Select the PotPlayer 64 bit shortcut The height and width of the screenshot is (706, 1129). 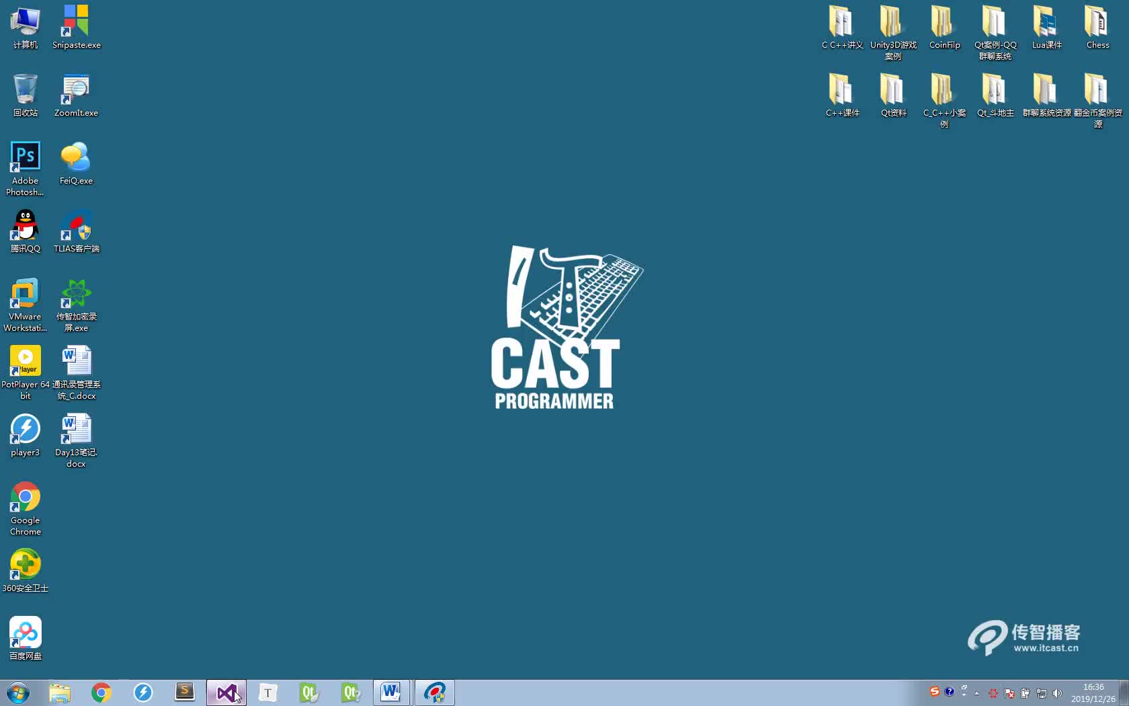[x=26, y=372]
